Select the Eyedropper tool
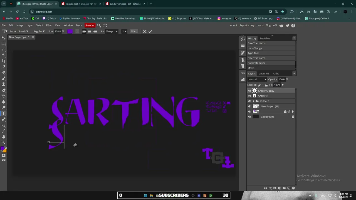The image size is (356, 200). tap(4, 67)
